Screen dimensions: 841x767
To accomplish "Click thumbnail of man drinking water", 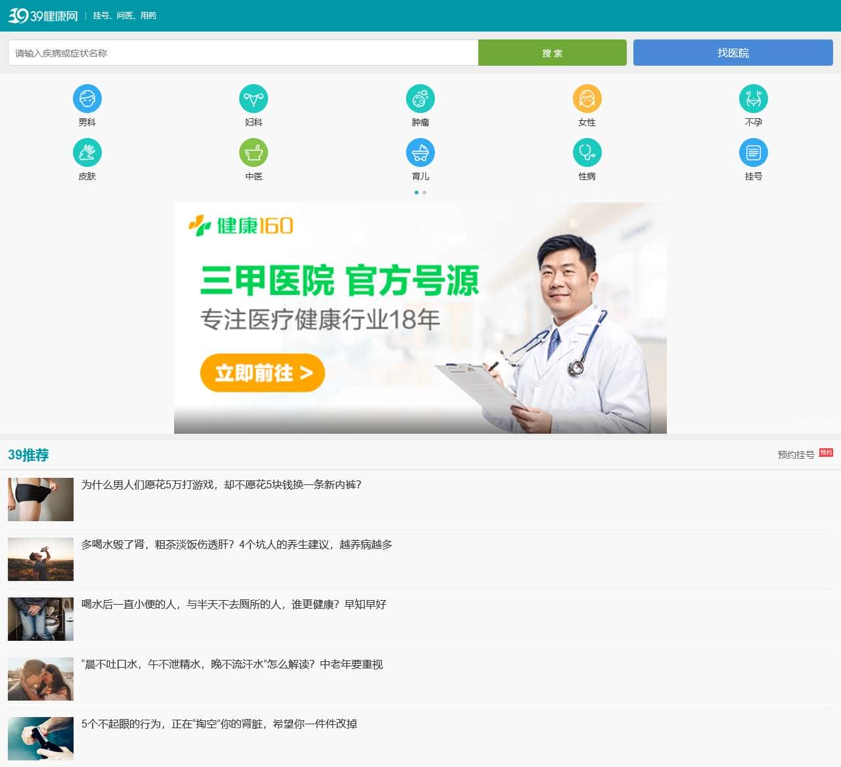I will (41, 559).
